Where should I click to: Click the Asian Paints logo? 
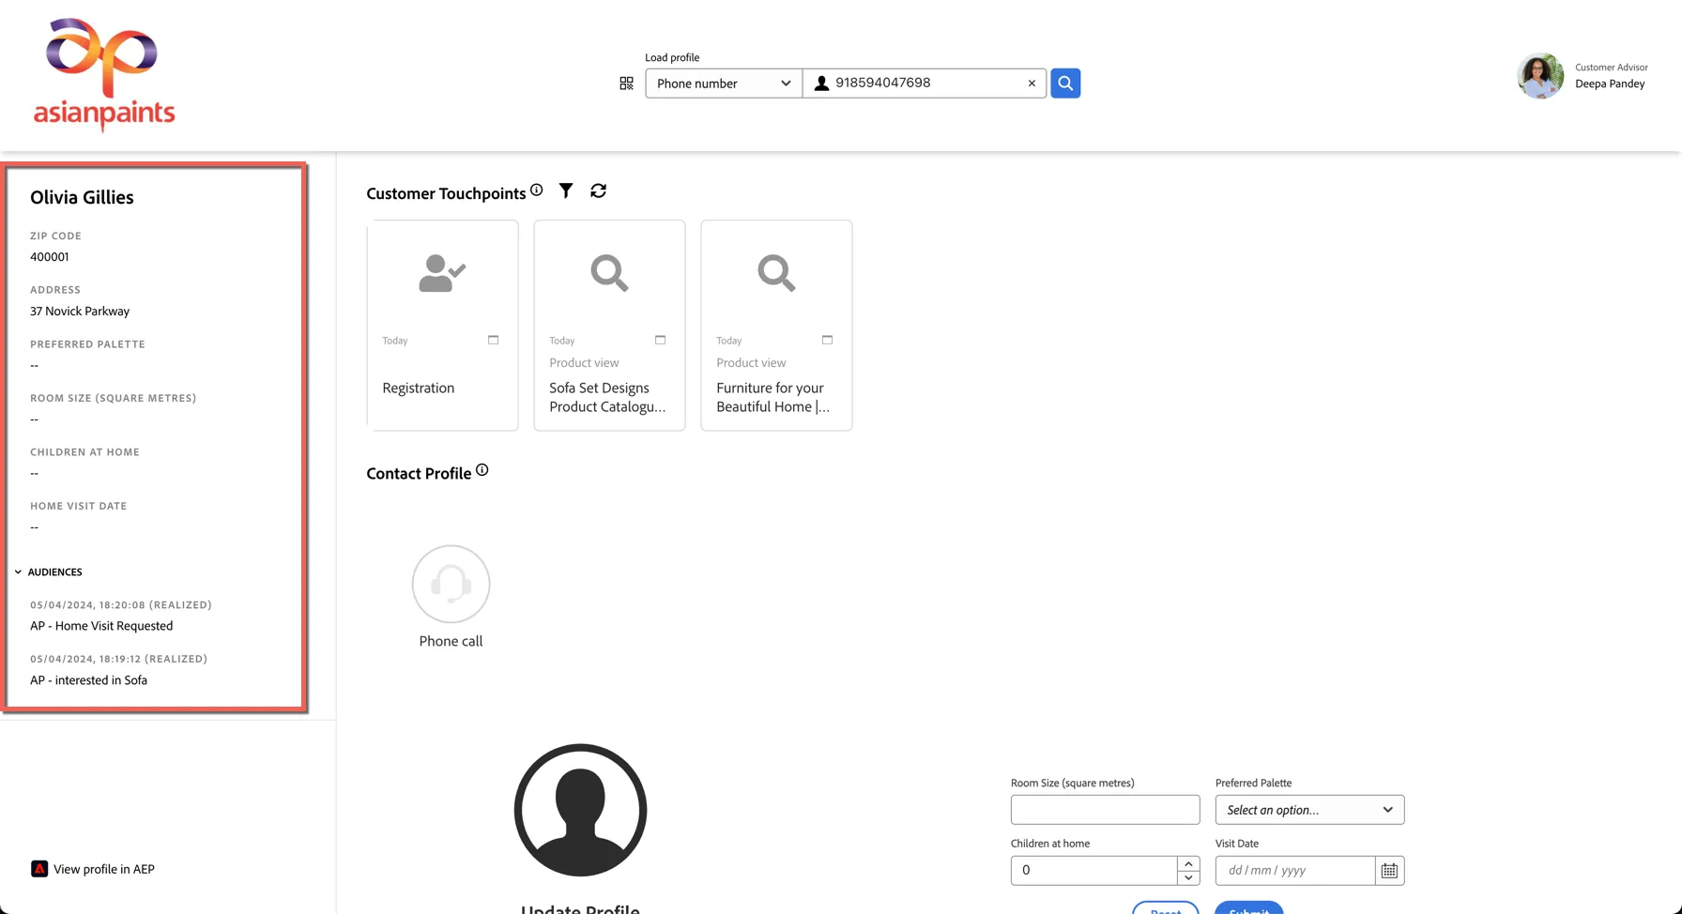[x=104, y=75]
